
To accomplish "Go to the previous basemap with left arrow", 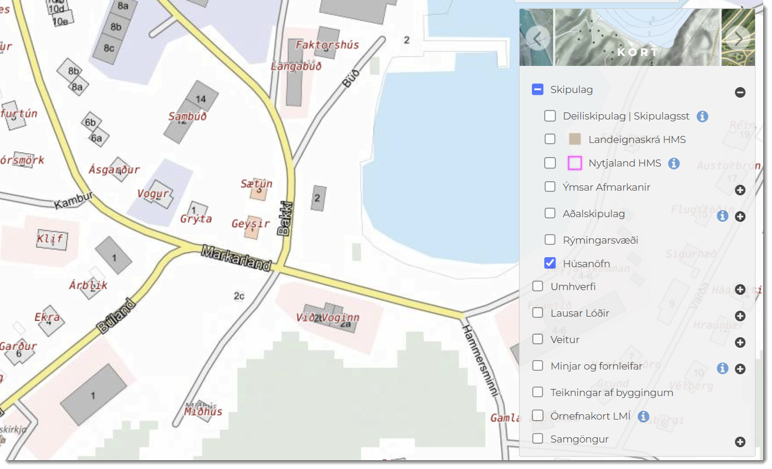I will (x=537, y=39).
